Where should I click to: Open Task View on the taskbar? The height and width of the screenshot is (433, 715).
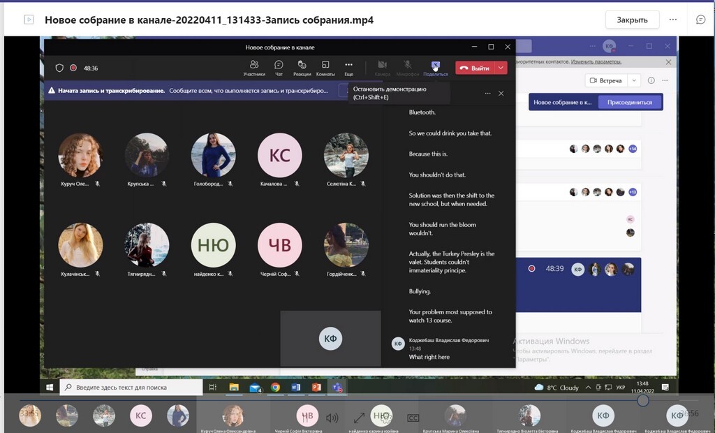point(212,387)
